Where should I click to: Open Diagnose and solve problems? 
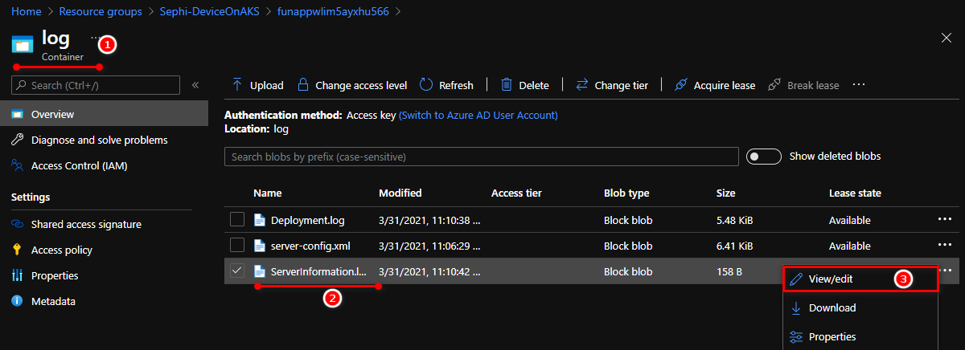click(x=99, y=140)
